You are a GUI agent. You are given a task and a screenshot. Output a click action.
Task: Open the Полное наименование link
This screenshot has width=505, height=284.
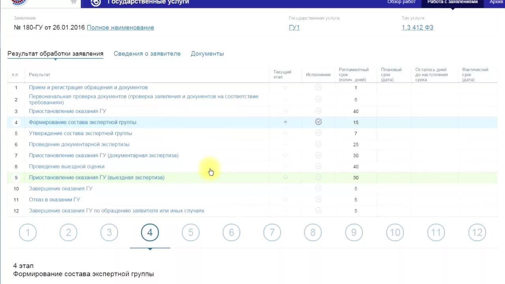click(120, 28)
